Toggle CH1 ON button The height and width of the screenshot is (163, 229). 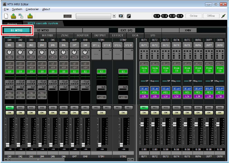[x=10, y=112]
